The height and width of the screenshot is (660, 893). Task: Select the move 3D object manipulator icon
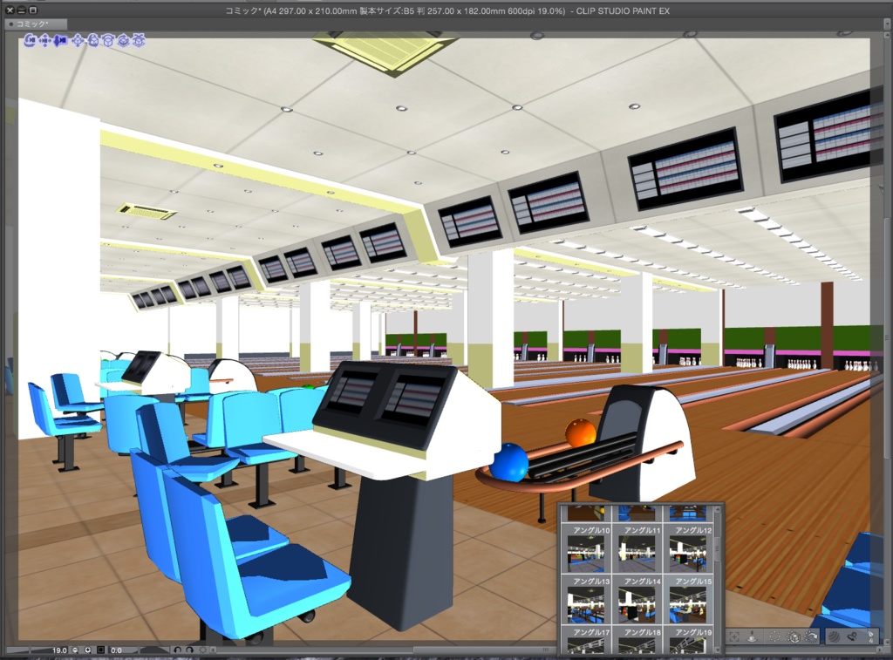pyautogui.click(x=78, y=40)
